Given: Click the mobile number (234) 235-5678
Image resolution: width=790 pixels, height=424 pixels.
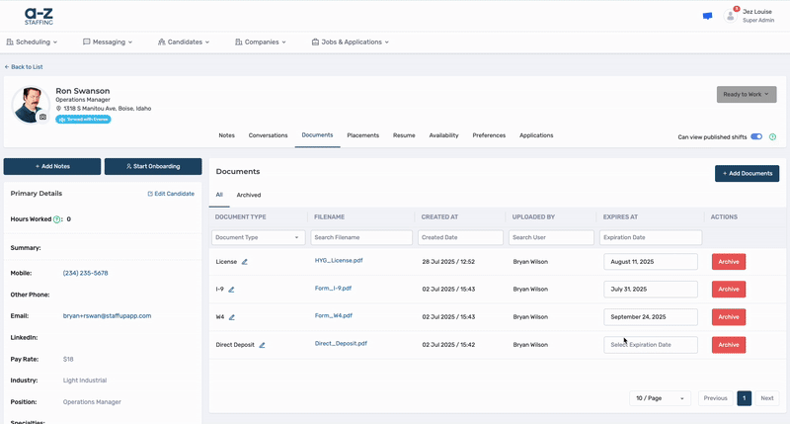Looking at the screenshot, I should tap(86, 273).
